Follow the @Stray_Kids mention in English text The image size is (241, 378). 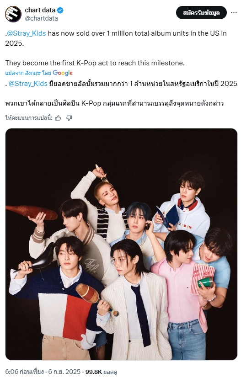[x=27, y=33]
